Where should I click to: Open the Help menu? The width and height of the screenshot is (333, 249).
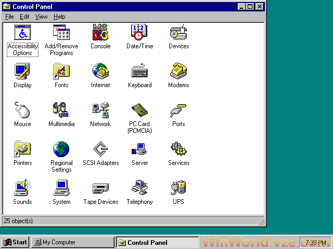pos(59,17)
